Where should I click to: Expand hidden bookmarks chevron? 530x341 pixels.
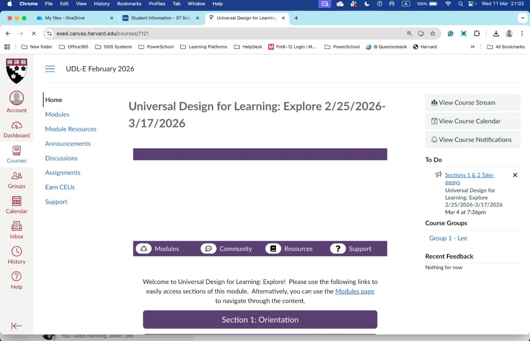click(x=473, y=47)
